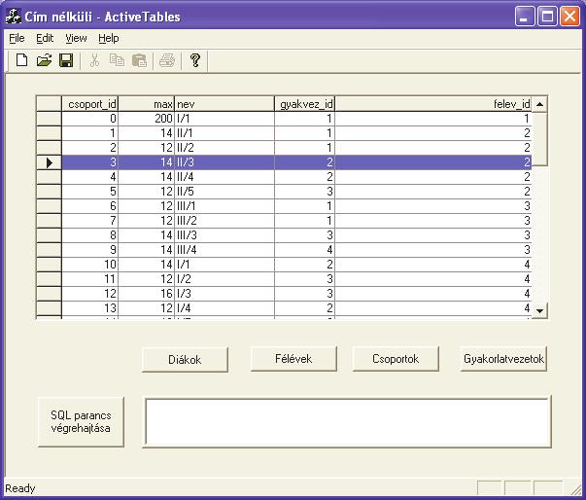This screenshot has height=500, width=586.
Task: Click the Cut scissors icon
Action: (x=94, y=60)
